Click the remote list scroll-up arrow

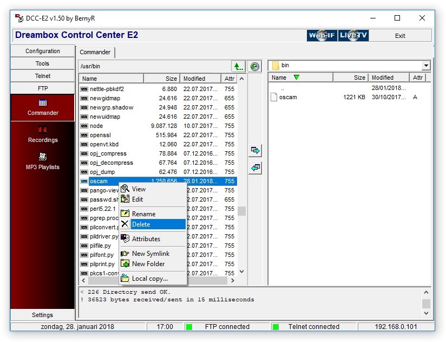point(241,79)
